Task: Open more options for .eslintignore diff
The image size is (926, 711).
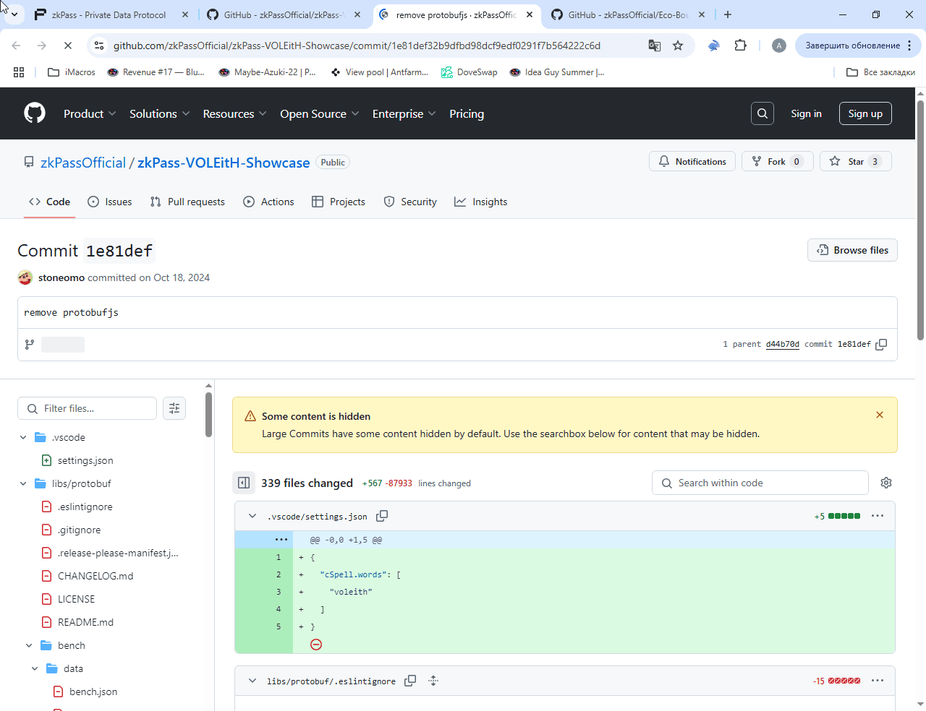Action: pos(878,681)
